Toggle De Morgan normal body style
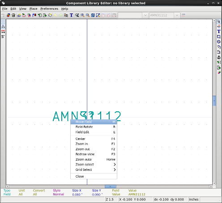This screenshot has width=222, height=203. coord(103,15)
